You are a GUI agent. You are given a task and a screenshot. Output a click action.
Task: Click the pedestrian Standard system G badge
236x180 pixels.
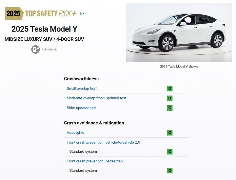point(170,171)
